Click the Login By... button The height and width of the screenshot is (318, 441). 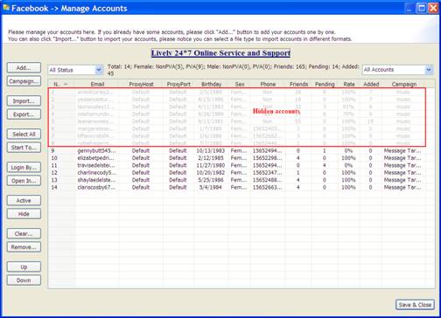(24, 168)
